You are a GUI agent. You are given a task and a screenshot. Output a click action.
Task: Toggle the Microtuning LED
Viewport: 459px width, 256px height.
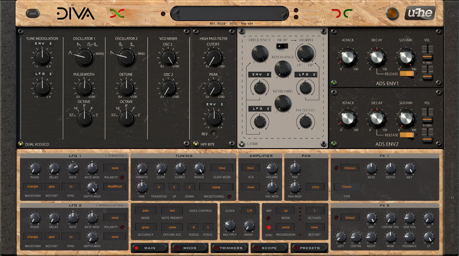(229, 197)
